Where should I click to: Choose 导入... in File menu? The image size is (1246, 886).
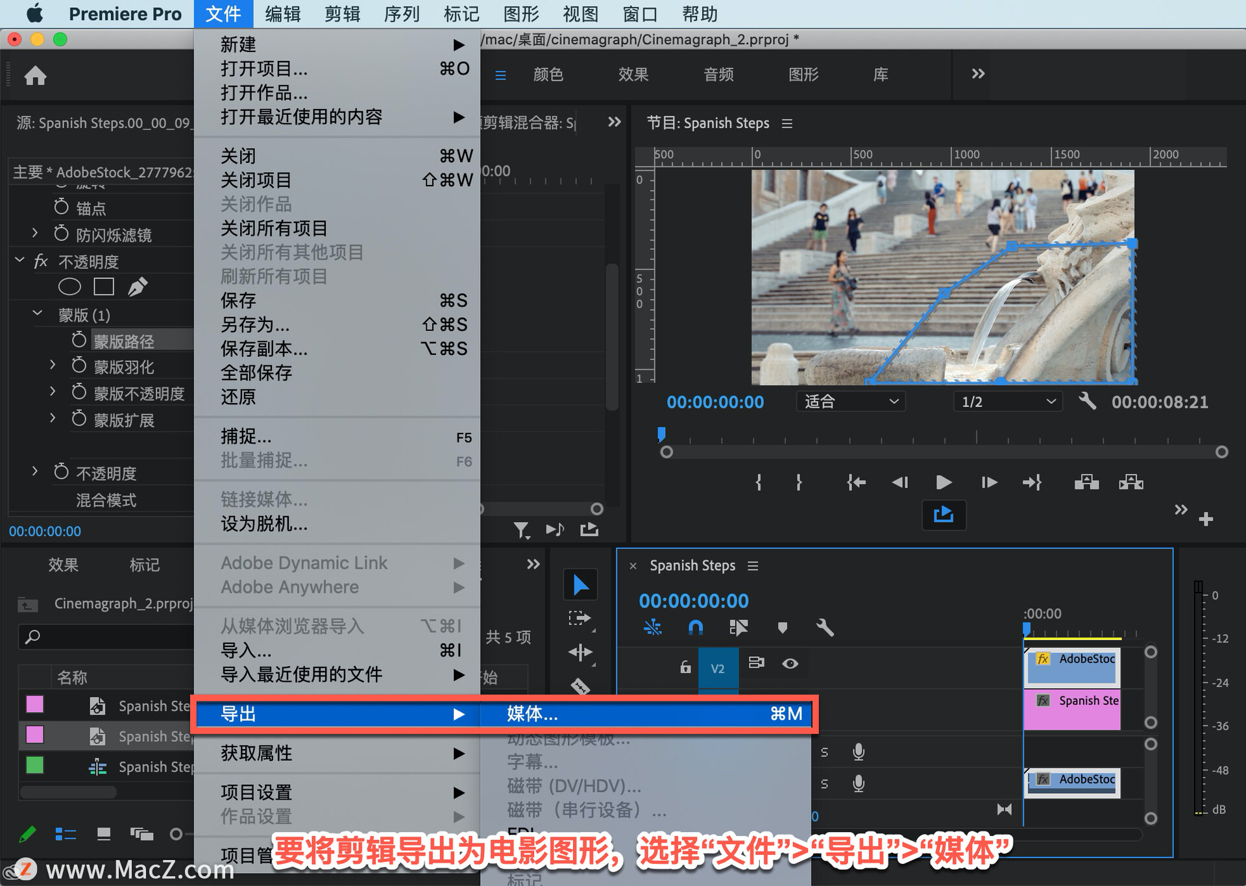click(x=337, y=650)
